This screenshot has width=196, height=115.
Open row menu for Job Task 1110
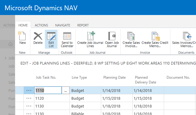(29, 90)
